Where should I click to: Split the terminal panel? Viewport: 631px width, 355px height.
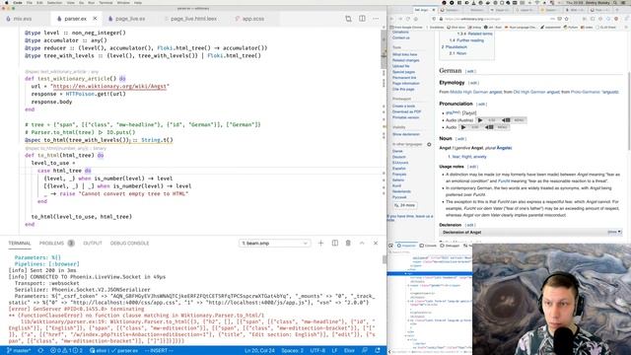click(335, 244)
